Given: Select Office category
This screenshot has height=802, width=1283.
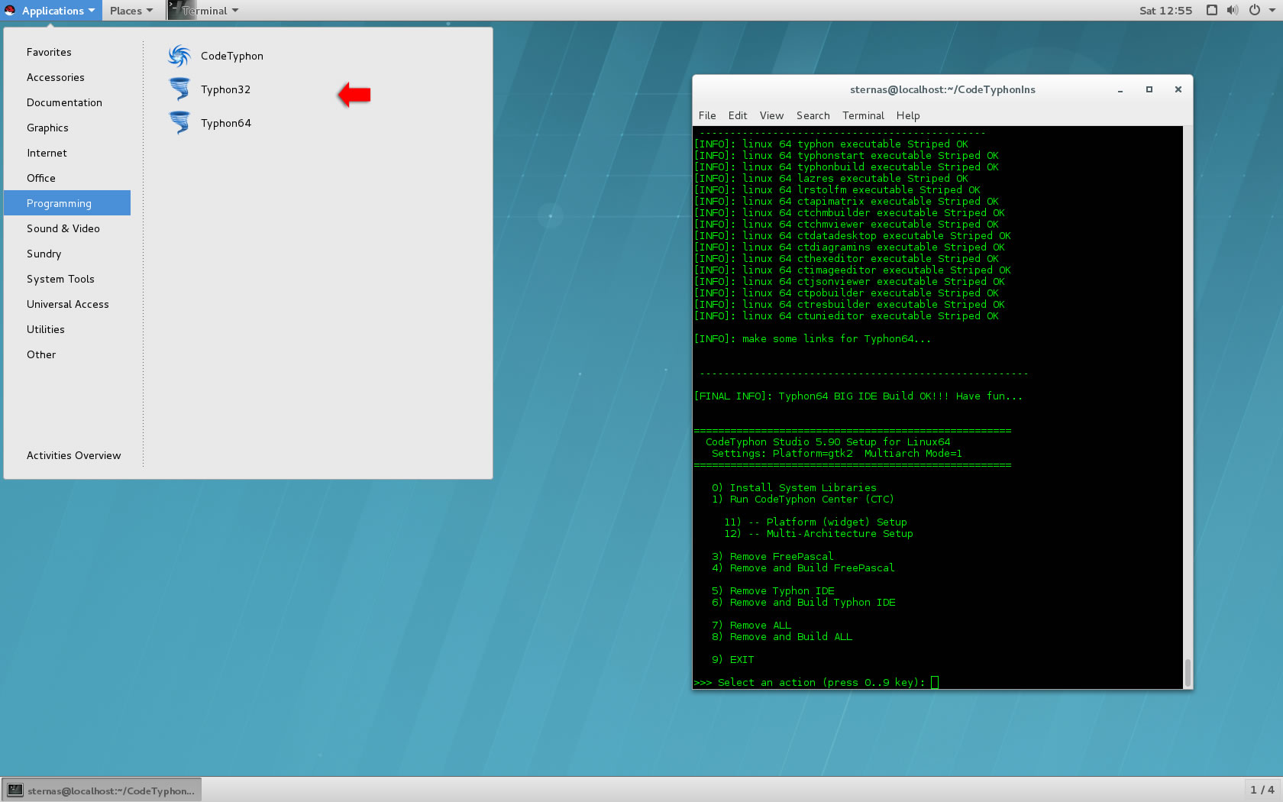Looking at the screenshot, I should pyautogui.click(x=67, y=178).
